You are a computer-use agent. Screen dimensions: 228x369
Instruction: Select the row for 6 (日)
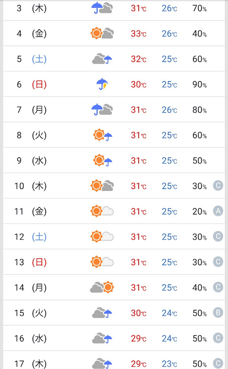[x=114, y=84]
